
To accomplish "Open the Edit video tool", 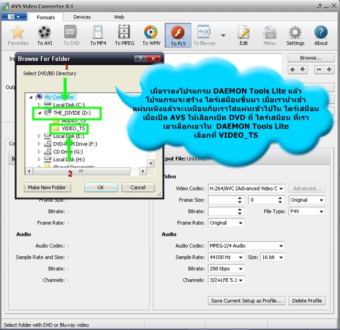I will pos(244,36).
